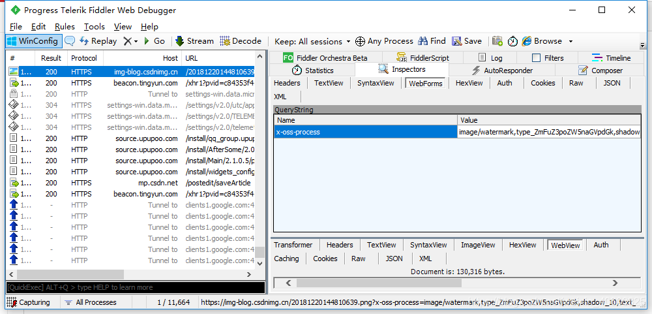
Task: Select the request XML tab
Action: point(280,97)
